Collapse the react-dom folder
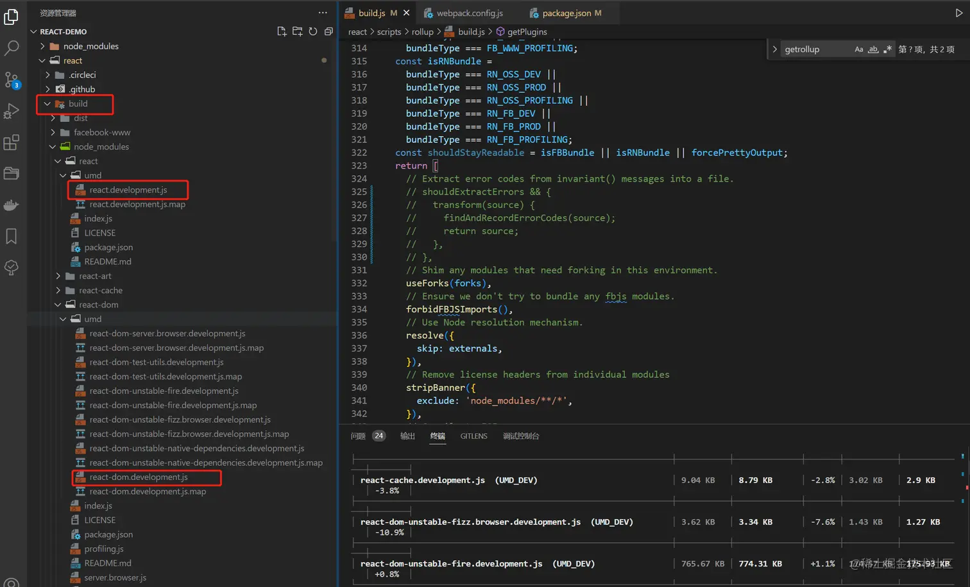The width and height of the screenshot is (970, 587). [98, 305]
